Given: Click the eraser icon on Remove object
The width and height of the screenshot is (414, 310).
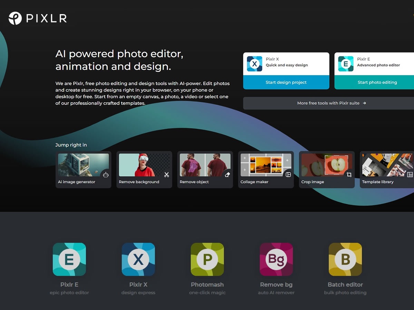Looking at the screenshot, I should (x=227, y=175).
